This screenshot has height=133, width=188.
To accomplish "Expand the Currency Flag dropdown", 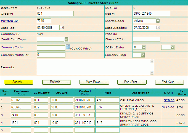I will click(142, 55).
